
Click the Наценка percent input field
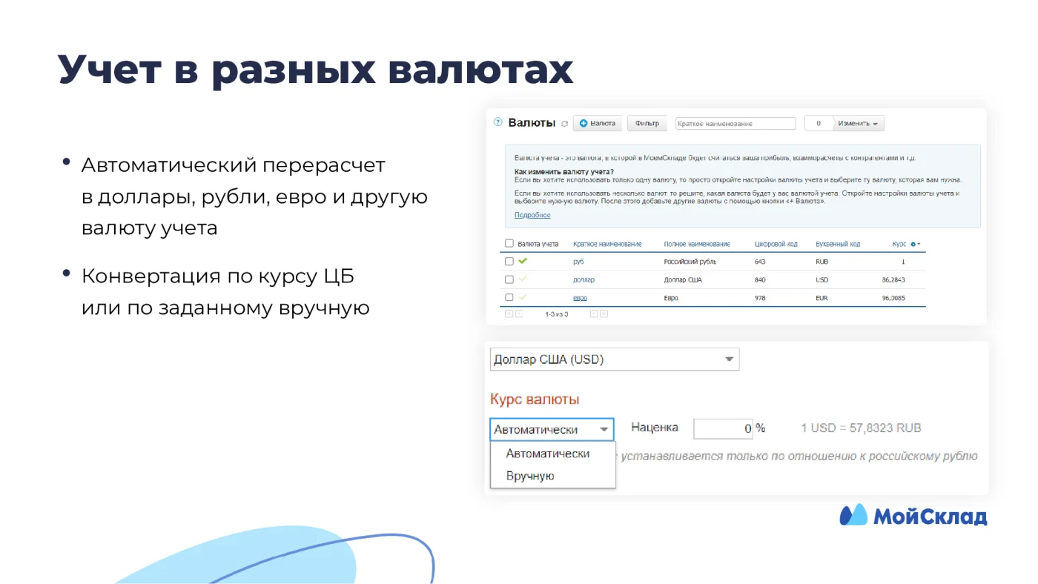point(723,428)
